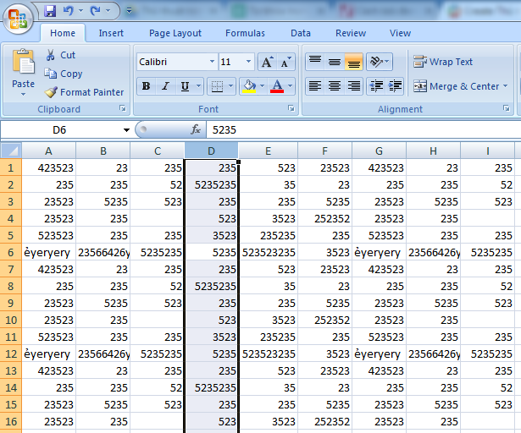Open the Name Box dropdown arrow
The height and width of the screenshot is (433, 521).
tap(126, 130)
